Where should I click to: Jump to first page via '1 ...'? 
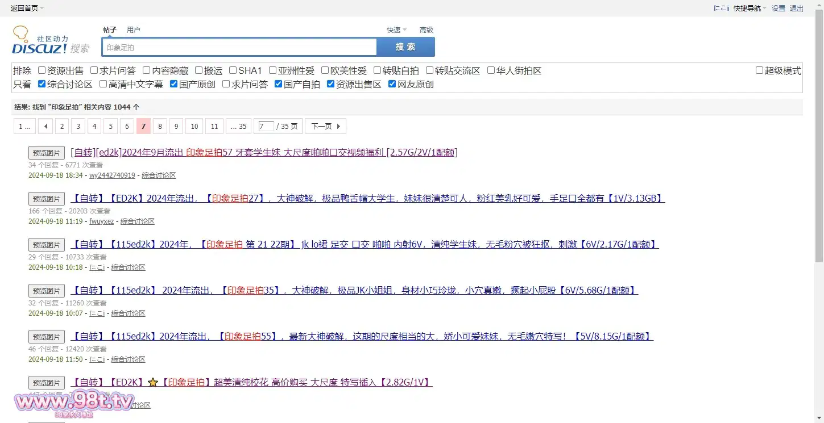(x=24, y=126)
